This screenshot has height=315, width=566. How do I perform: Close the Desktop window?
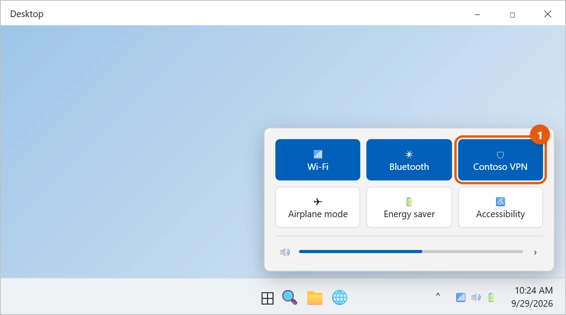[548, 14]
